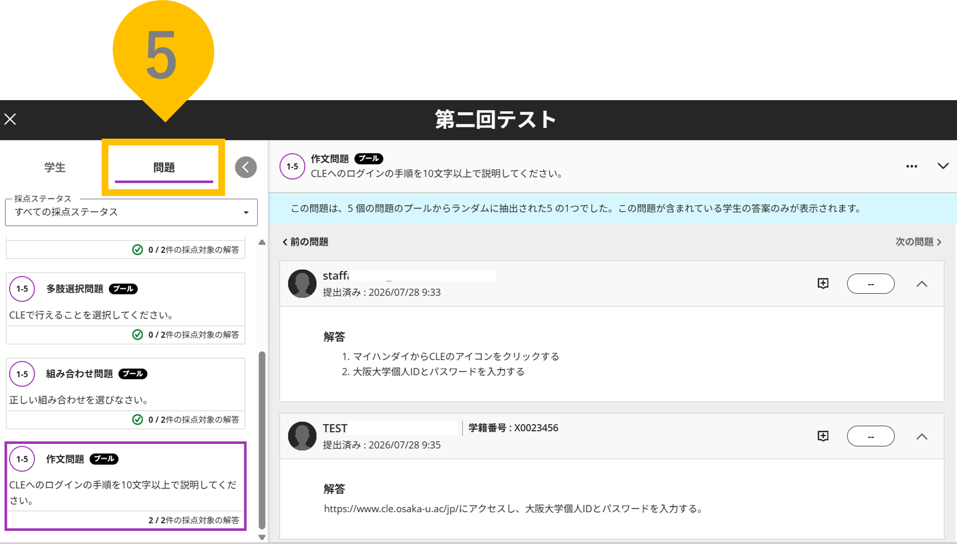This screenshot has height=544, width=957.
Task: Click the question list scroll down arrow
Action: (262, 538)
